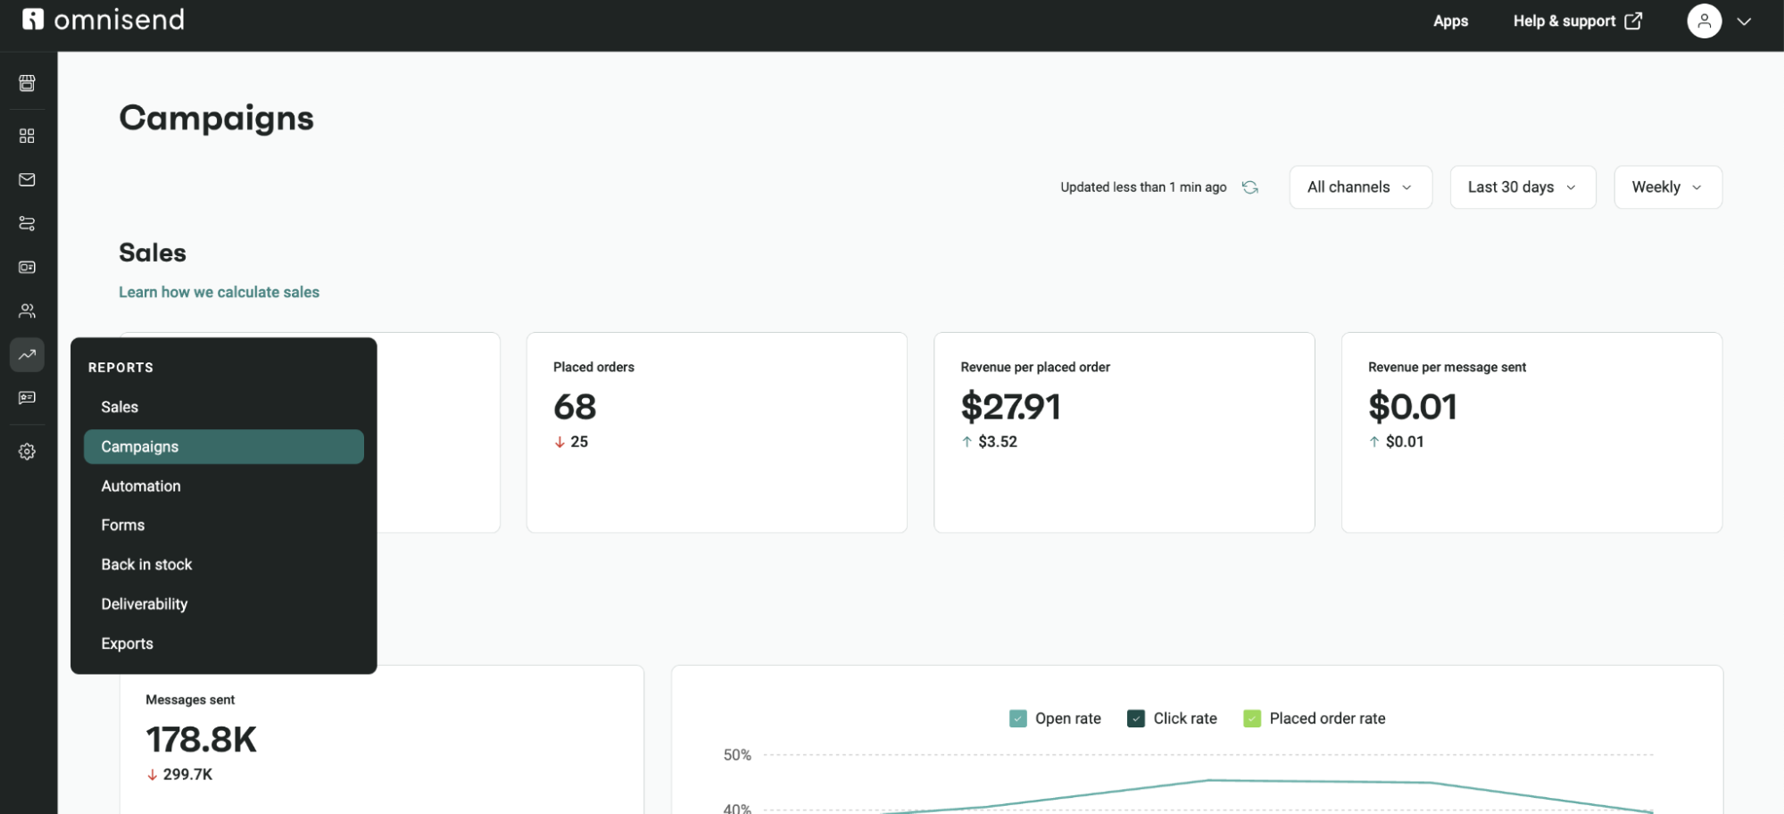Select the Campaigns envelope icon
Image resolution: width=1784 pixels, height=814 pixels.
click(27, 179)
